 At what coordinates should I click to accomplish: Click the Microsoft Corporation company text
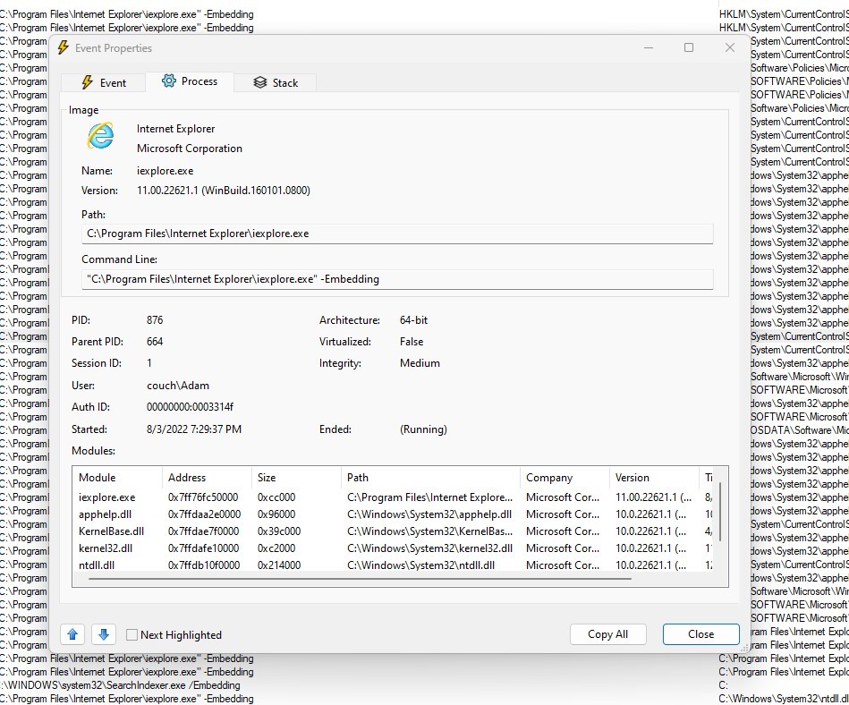click(190, 149)
